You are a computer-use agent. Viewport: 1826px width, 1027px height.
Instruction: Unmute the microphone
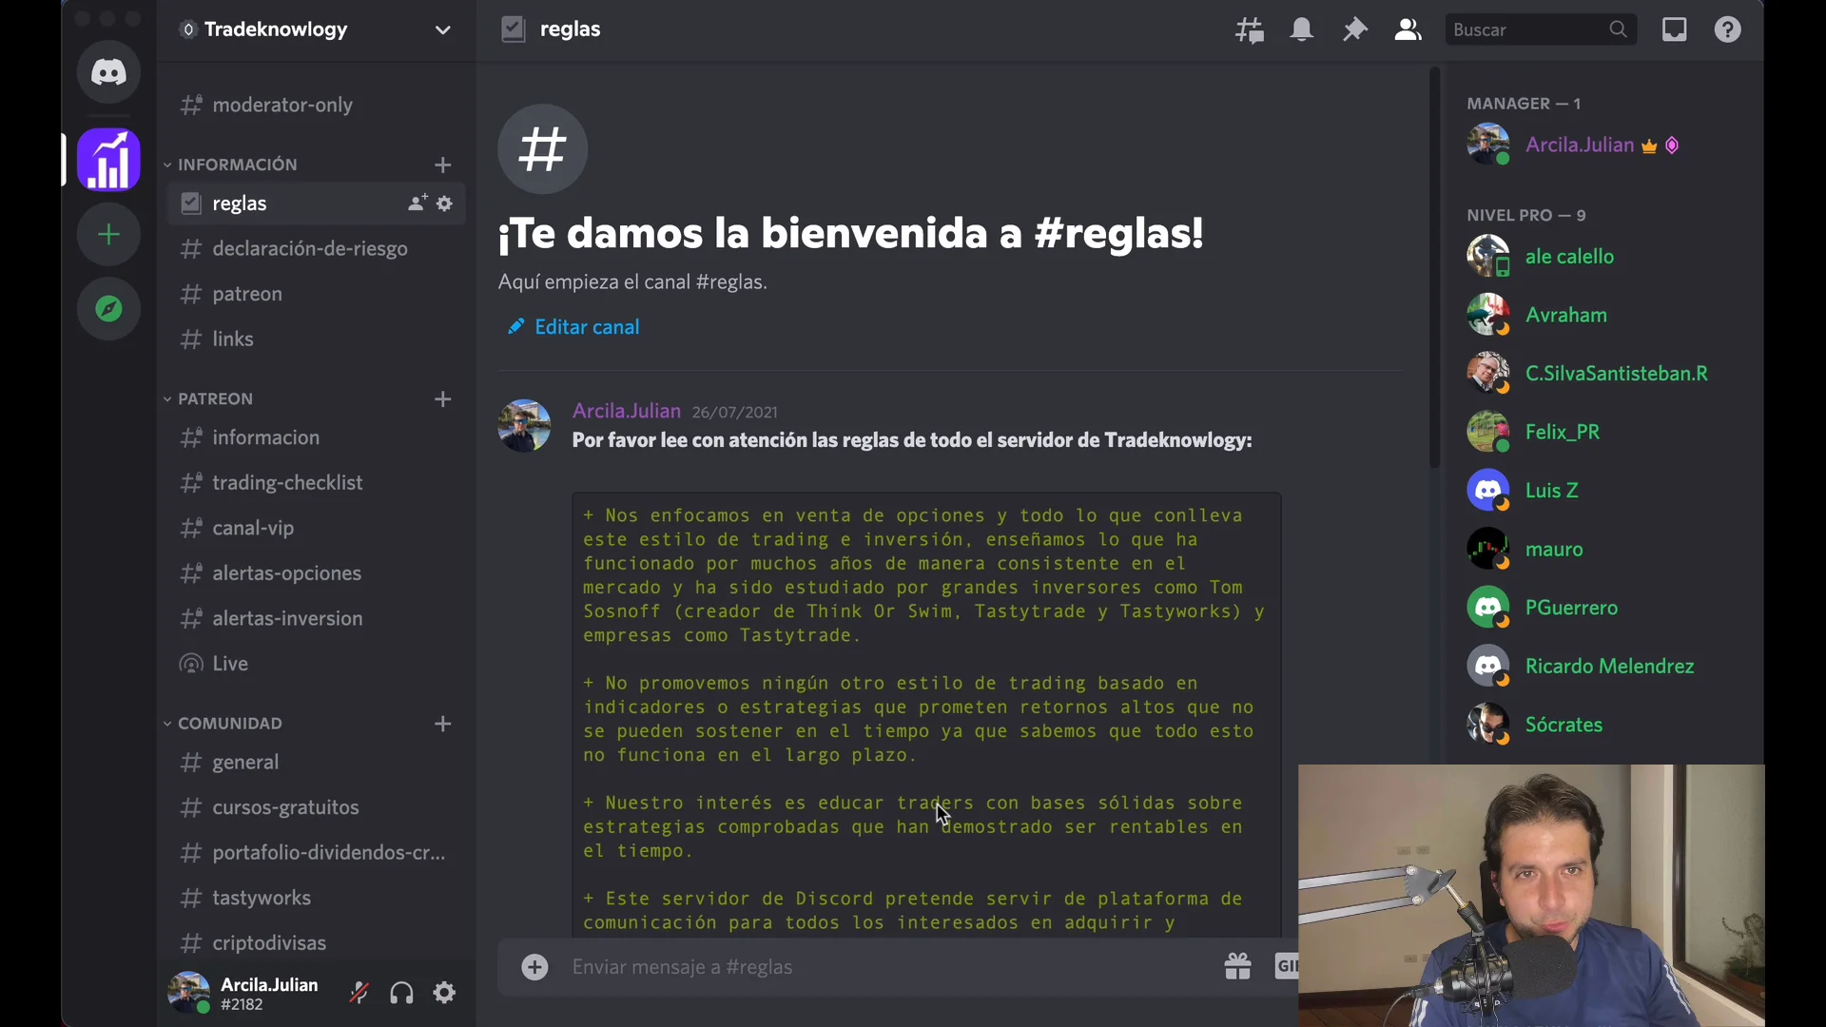tap(359, 992)
